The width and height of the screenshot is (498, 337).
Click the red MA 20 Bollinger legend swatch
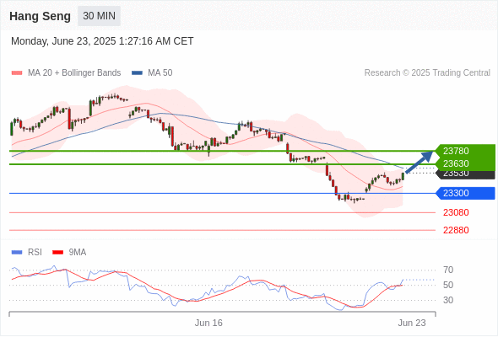tap(17, 73)
